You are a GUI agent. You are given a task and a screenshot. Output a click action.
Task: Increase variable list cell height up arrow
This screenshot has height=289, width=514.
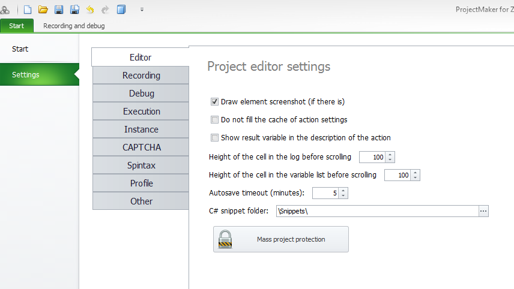(416, 173)
